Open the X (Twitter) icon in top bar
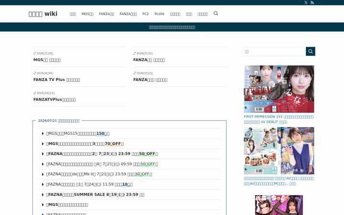344x215 pixels. (306, 3)
